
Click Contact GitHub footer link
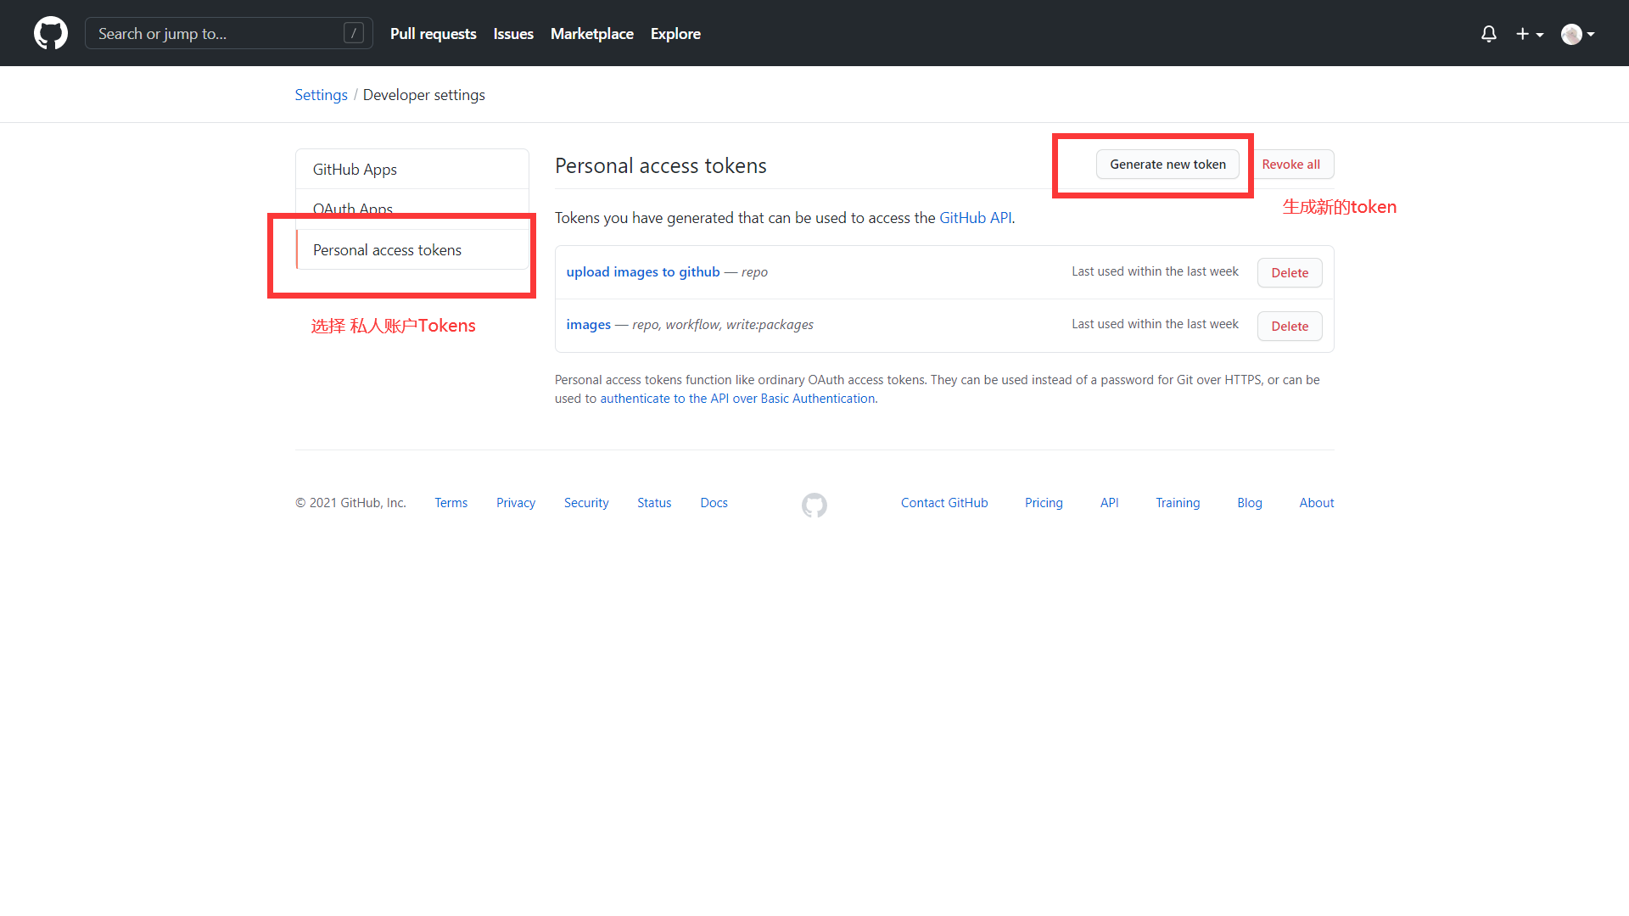click(944, 503)
